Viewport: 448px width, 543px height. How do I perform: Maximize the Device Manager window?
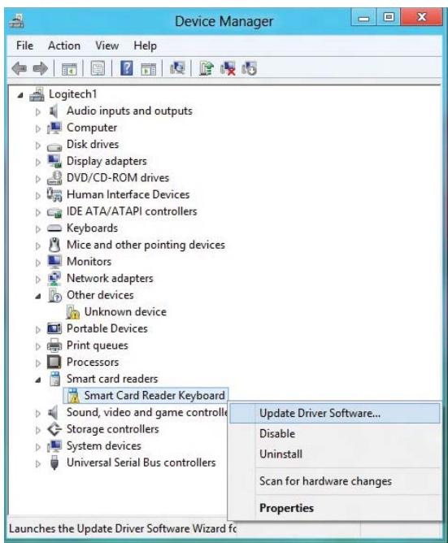pos(389,17)
